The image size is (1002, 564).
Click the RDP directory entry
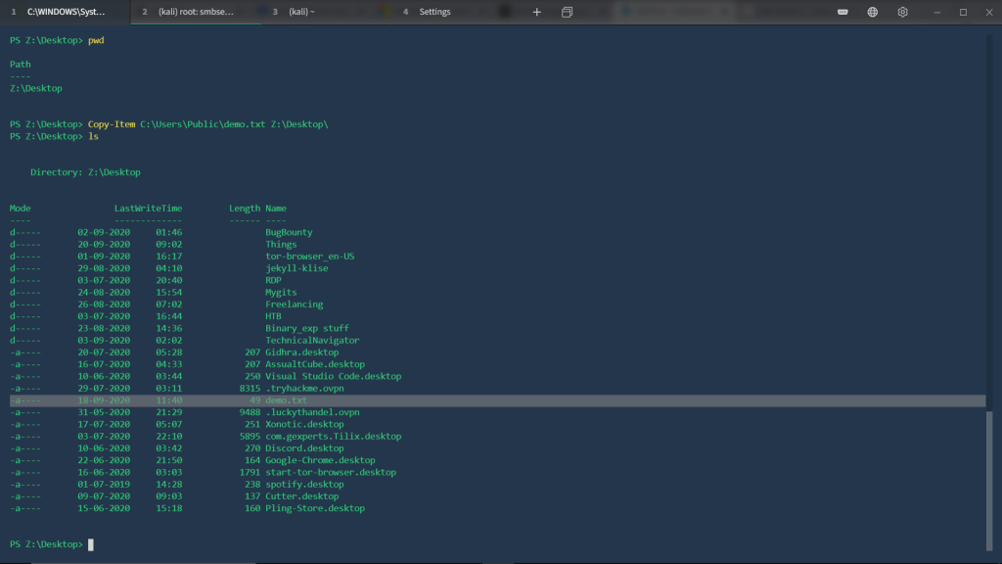(274, 280)
